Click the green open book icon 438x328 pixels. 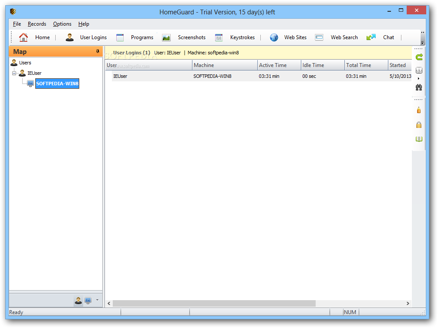pyautogui.click(x=419, y=139)
